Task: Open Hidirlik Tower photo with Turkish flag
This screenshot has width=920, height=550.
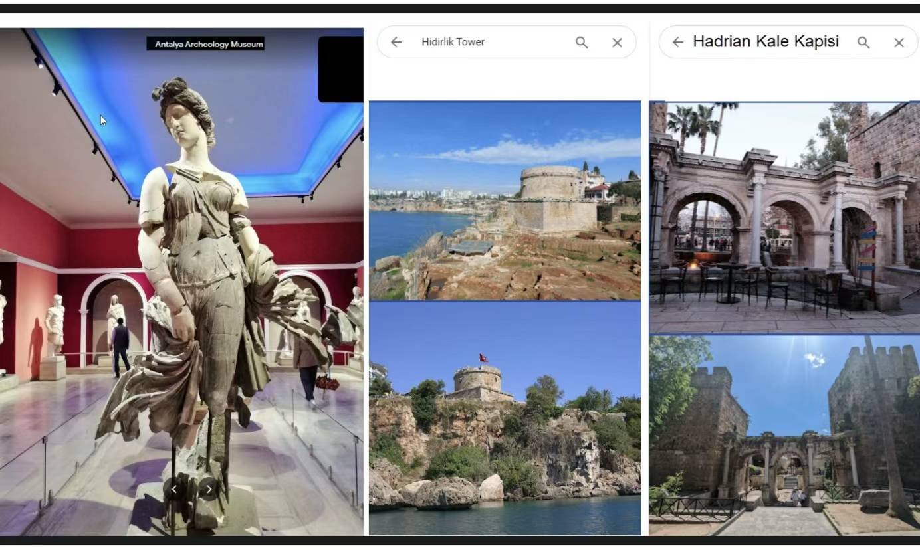Action: click(505, 418)
